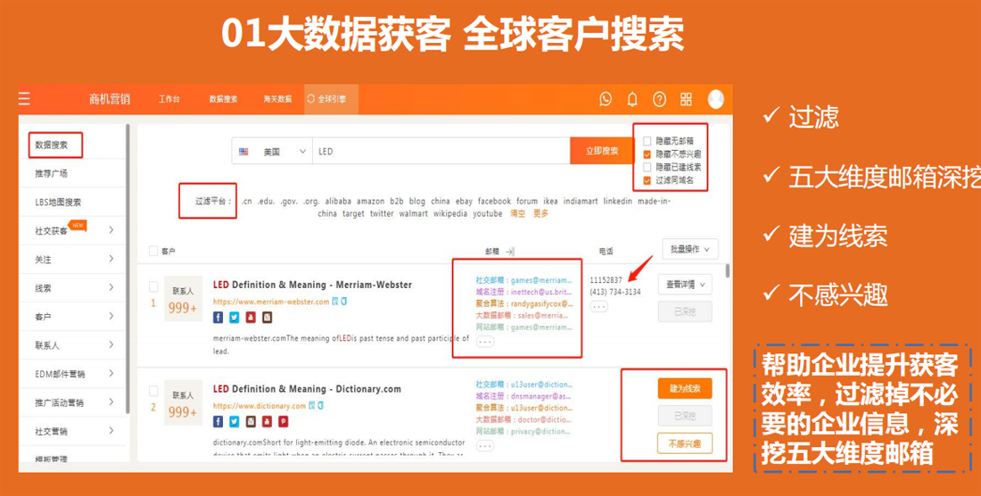The image size is (981, 496).
Task: Open the 批量操作 dropdown
Action: 689,249
